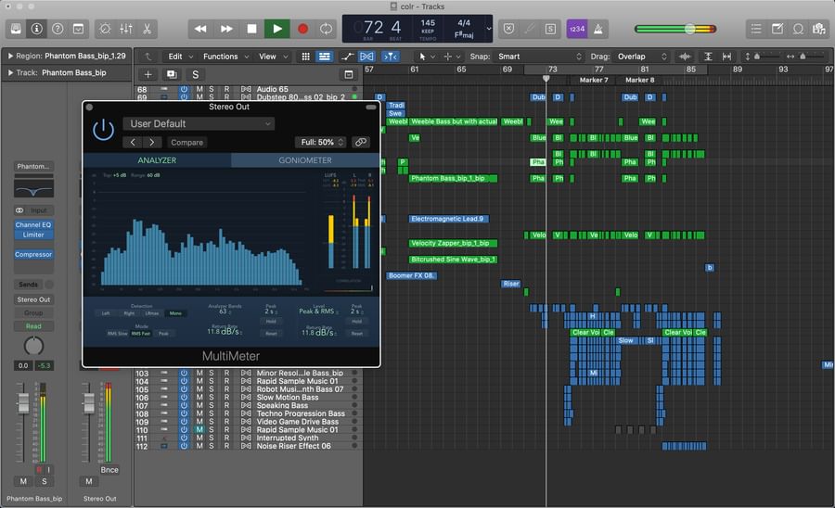The width and height of the screenshot is (835, 508).
Task: Click the Waveform Zoom icon
Action: pyautogui.click(x=685, y=57)
